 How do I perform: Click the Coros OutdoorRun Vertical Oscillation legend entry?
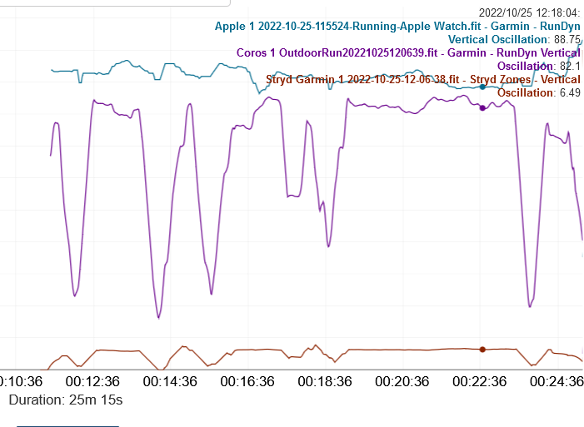point(408,59)
